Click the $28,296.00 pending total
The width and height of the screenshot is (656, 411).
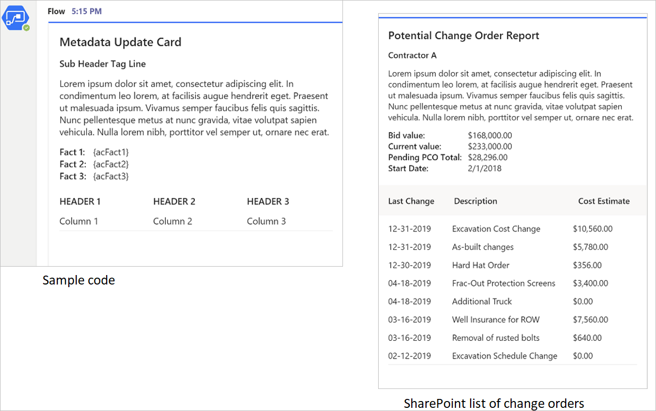pos(488,157)
